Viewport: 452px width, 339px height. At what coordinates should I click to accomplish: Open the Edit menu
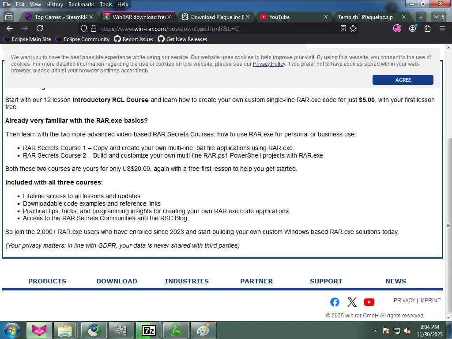coord(20,4)
